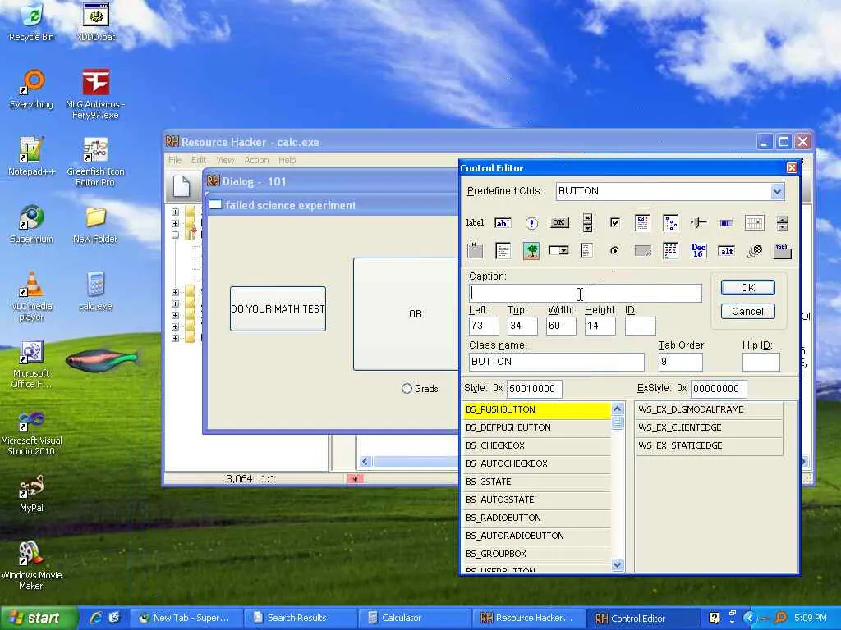This screenshot has height=630, width=841.
Task: Pick the tab control icon
Action: 782,251
